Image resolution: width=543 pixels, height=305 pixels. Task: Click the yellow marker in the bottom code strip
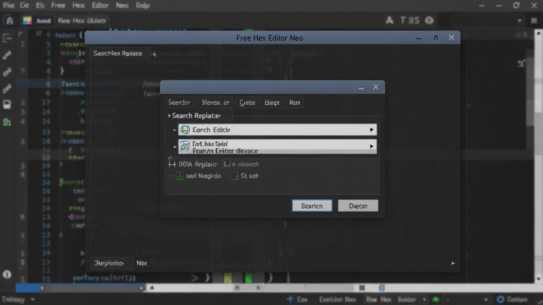click(227, 277)
